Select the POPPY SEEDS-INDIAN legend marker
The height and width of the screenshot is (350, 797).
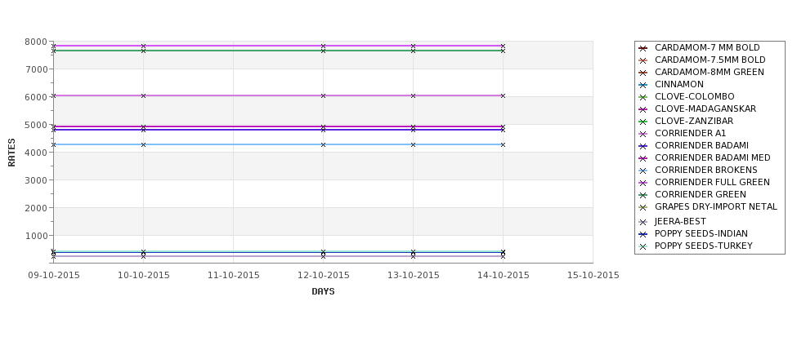pos(643,234)
